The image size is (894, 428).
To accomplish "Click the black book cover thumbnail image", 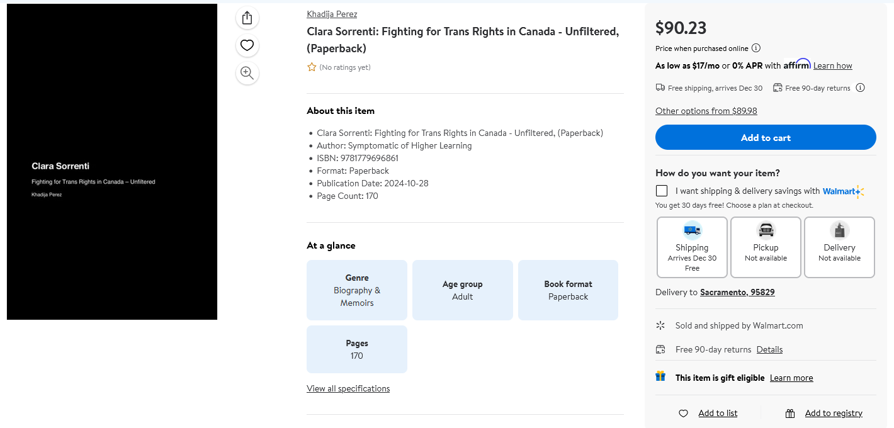I will (112, 162).
